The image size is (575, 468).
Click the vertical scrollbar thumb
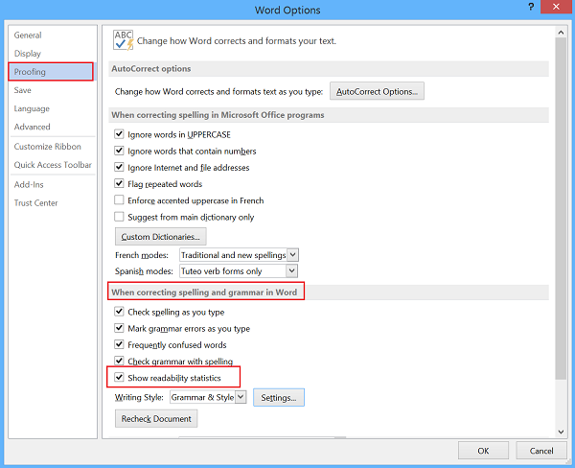(561, 208)
